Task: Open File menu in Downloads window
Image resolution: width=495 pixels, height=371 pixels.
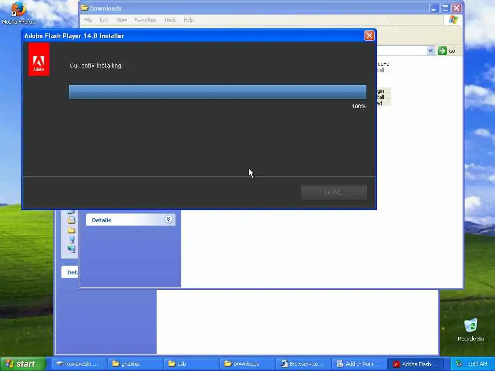Action: point(88,20)
